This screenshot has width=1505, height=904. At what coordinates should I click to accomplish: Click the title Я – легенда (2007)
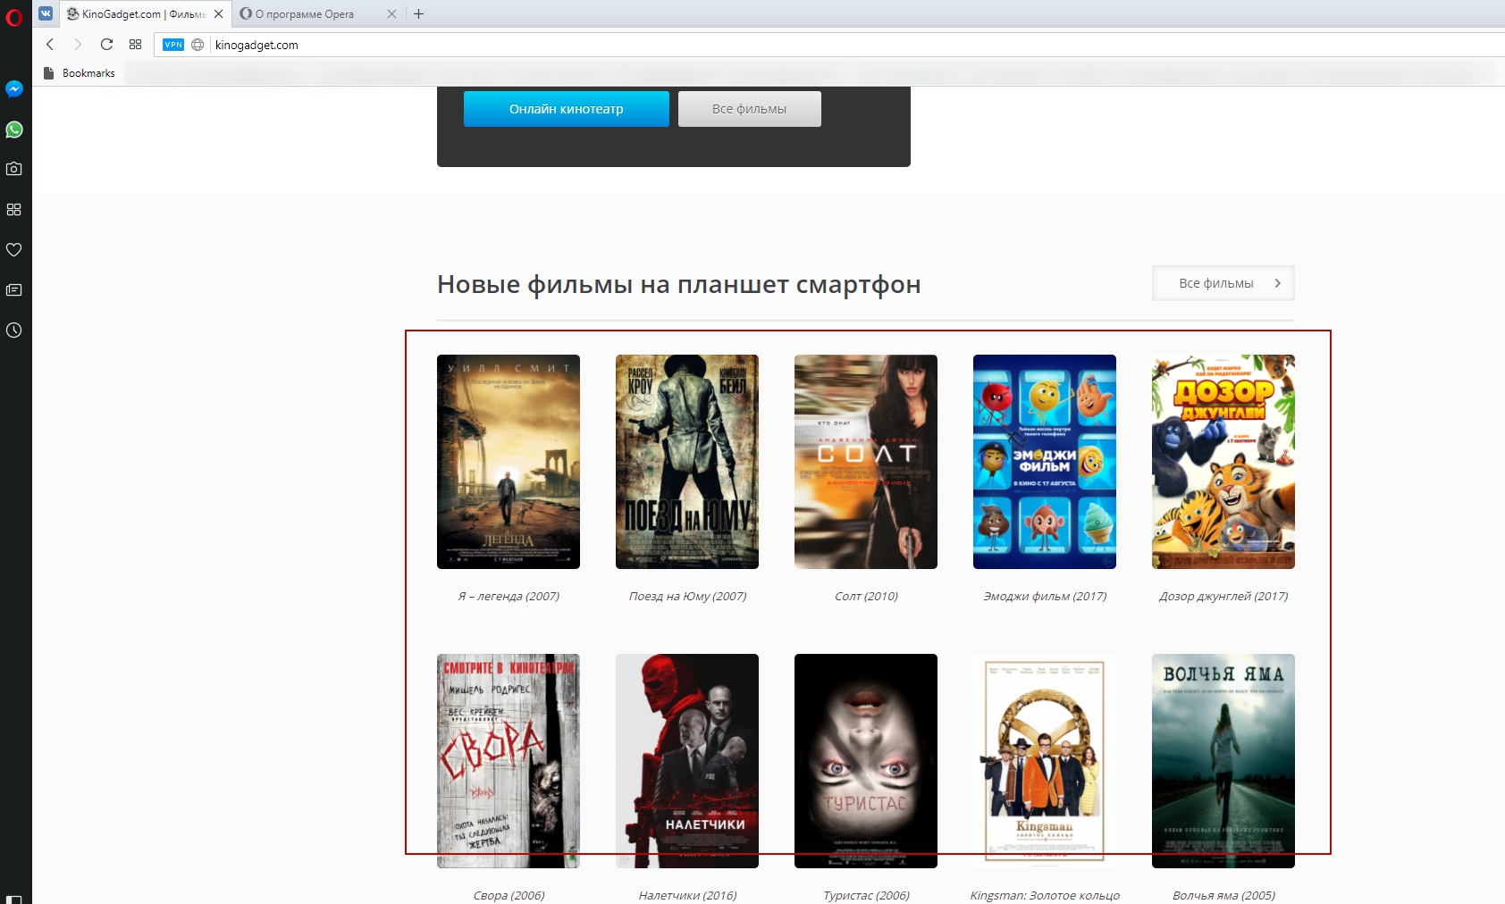509,596
